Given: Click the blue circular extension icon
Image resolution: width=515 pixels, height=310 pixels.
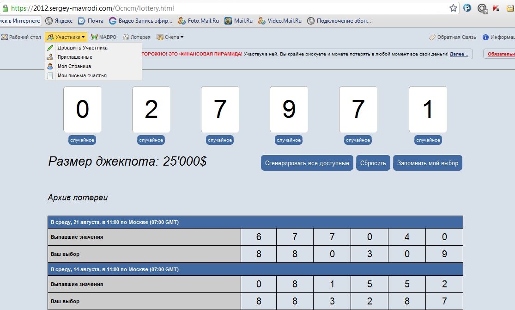Looking at the screenshot, I should click(467, 8).
